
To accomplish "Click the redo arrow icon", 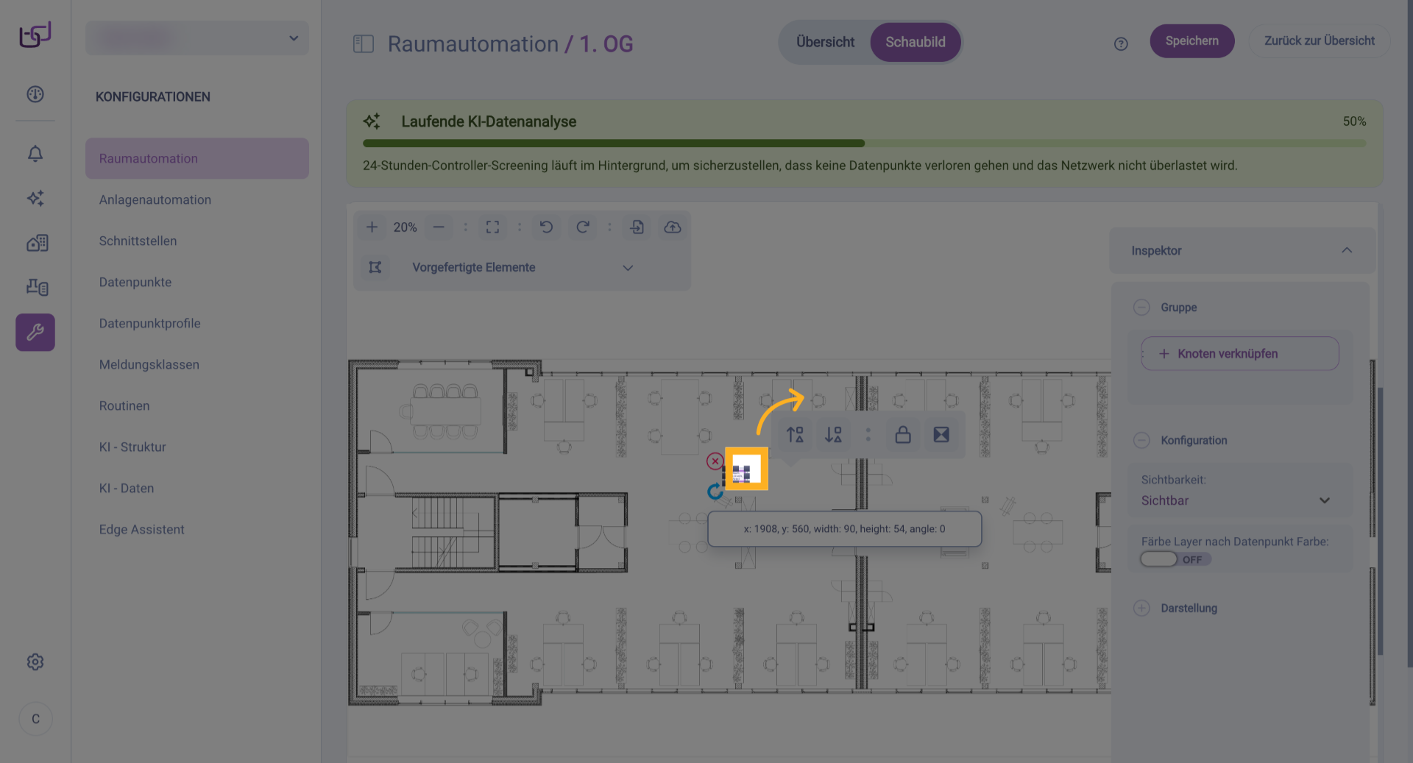I will 582,227.
